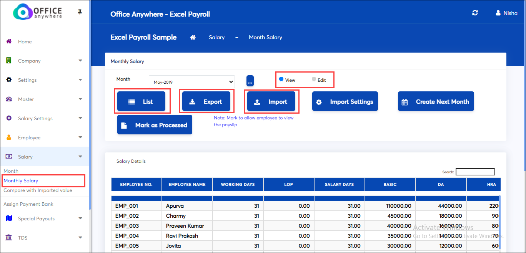Screen dimensions: 526x253
Task: Click the Salary money icon in sidebar
Action: coord(9,157)
